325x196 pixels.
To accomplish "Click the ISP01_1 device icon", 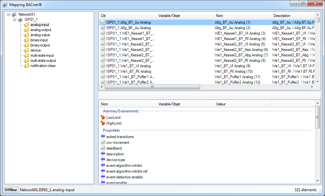I will click(x=20, y=20).
